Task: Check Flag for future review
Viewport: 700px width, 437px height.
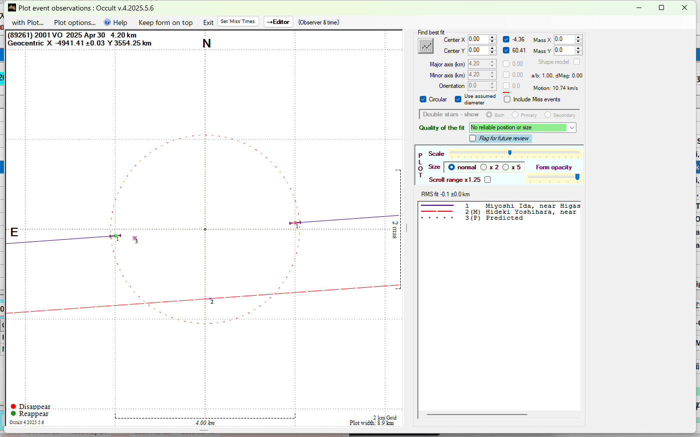Action: 473,138
